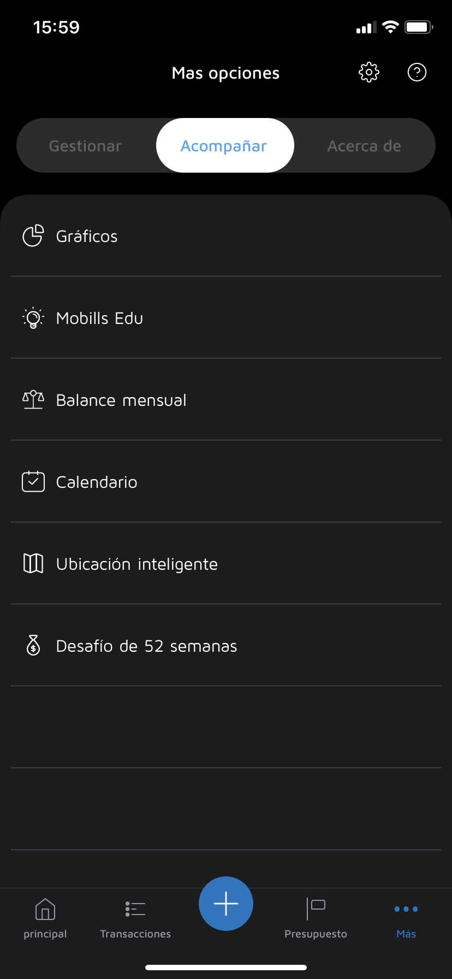Select the Acompañar tab
This screenshot has width=452, height=979.
(224, 146)
